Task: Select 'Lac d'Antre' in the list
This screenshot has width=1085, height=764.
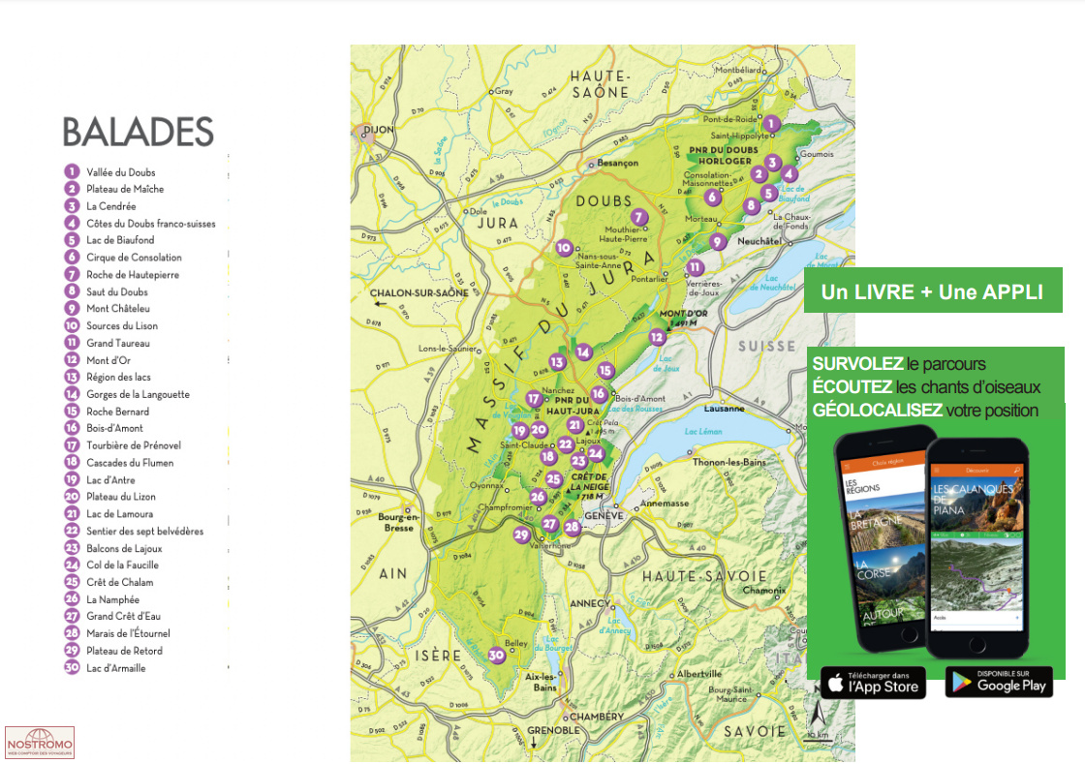Action: click(110, 480)
